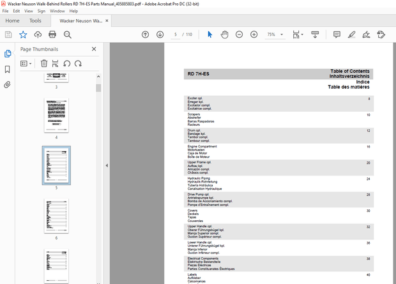Screen dimensions: 396x284
Task: Add the document to starred files
Action: (23, 34)
